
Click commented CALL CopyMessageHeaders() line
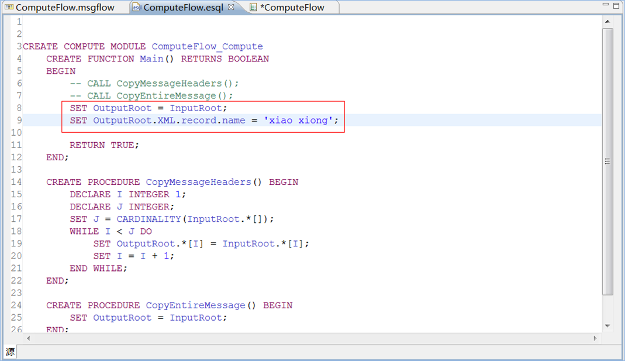pyautogui.click(x=154, y=83)
